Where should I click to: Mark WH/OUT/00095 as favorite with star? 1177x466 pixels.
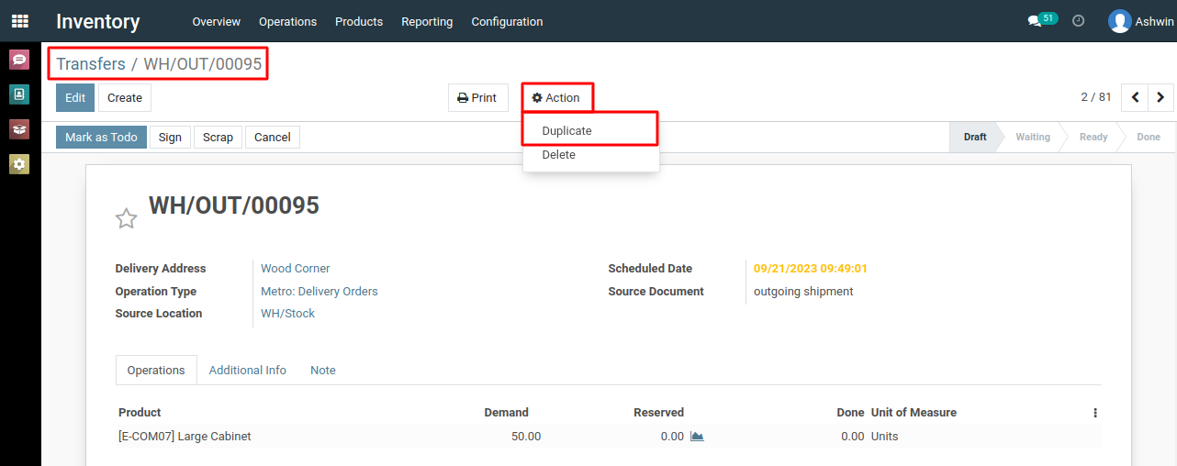(126, 218)
